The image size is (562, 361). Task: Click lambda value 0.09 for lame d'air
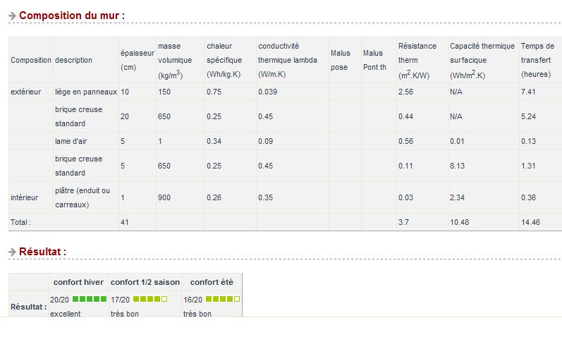(x=266, y=141)
